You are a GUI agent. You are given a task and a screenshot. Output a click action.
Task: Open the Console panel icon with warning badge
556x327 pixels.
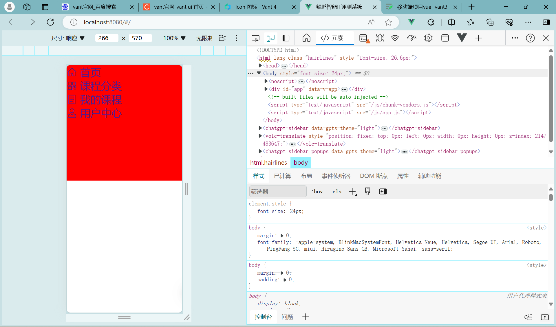(x=364, y=38)
